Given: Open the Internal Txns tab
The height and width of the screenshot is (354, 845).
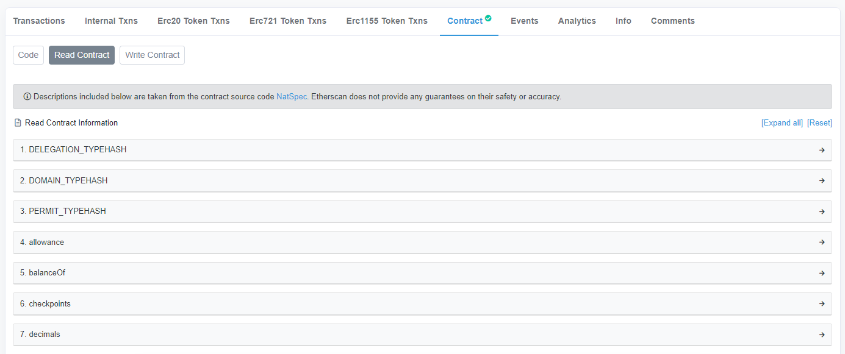Looking at the screenshot, I should (111, 21).
